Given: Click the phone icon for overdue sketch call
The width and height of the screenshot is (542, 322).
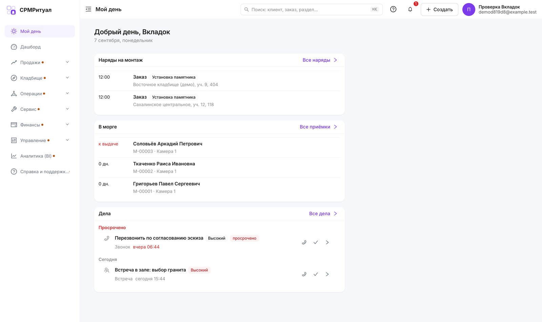Looking at the screenshot, I should [304, 242].
